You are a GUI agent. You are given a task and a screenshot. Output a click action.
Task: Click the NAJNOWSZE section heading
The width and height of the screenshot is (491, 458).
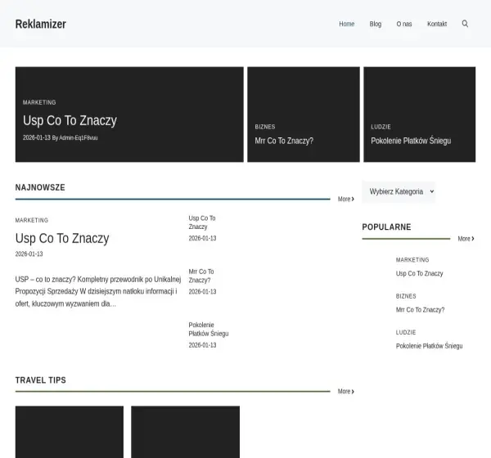click(40, 187)
